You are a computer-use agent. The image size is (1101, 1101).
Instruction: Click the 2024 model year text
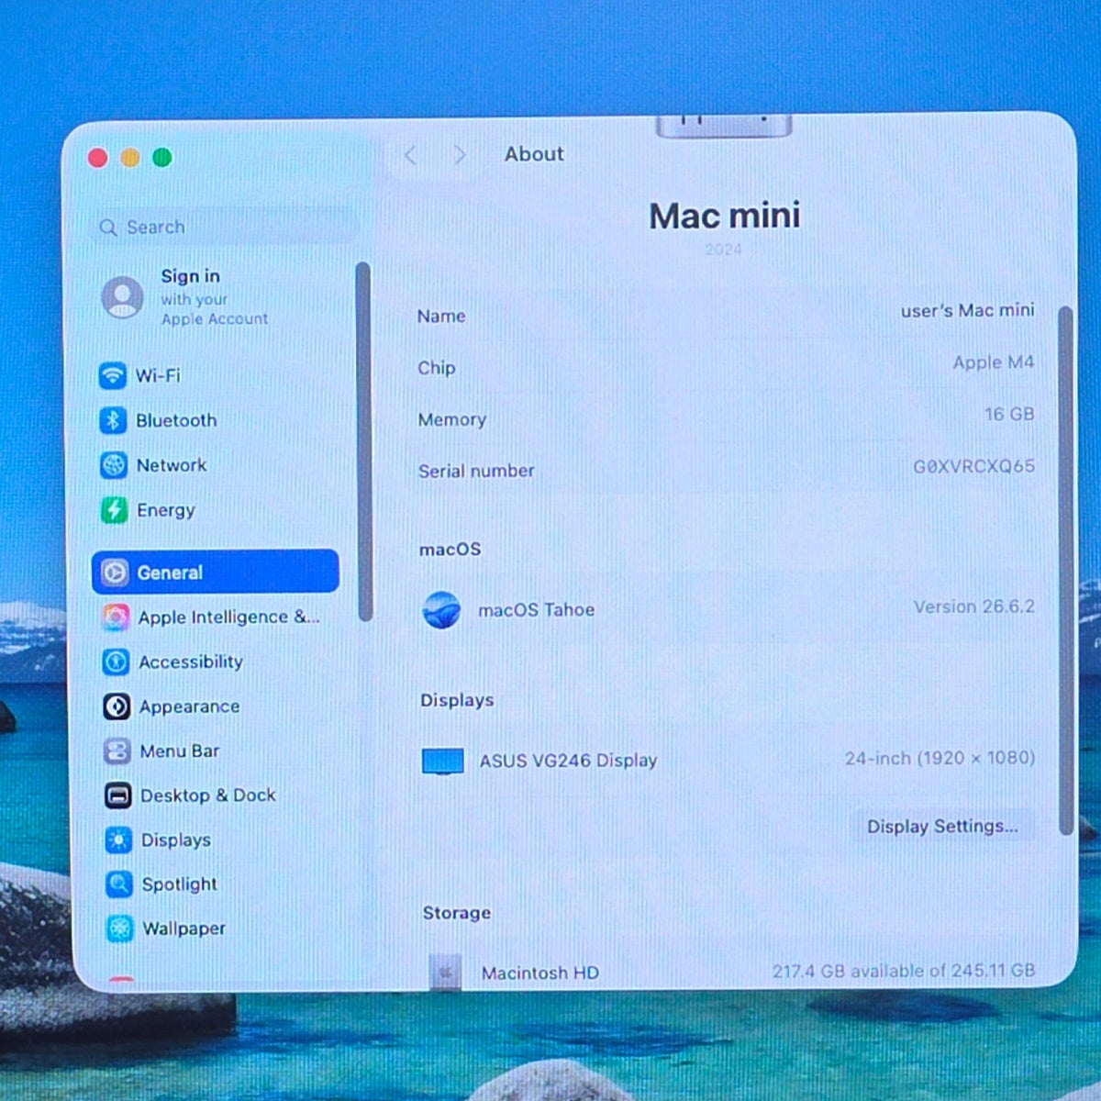(723, 250)
